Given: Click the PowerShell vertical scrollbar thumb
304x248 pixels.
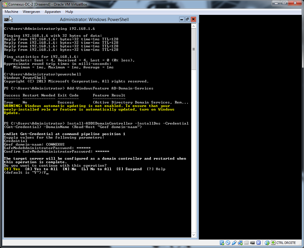Looking at the screenshot, I should (194, 49).
